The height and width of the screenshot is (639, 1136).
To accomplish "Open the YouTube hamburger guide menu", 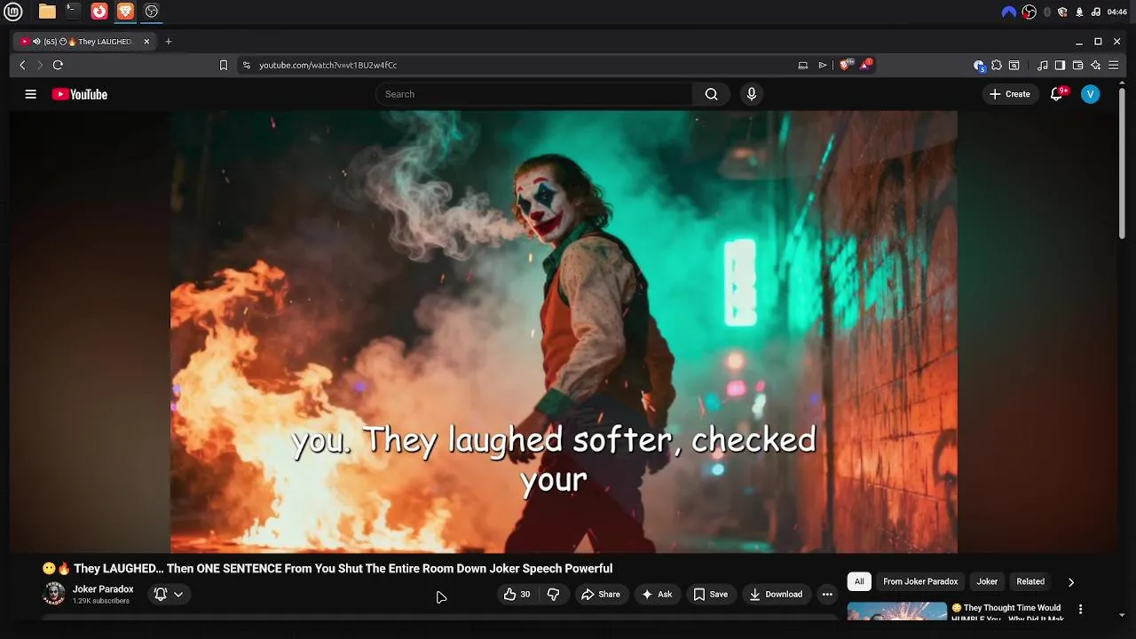I will click(30, 94).
